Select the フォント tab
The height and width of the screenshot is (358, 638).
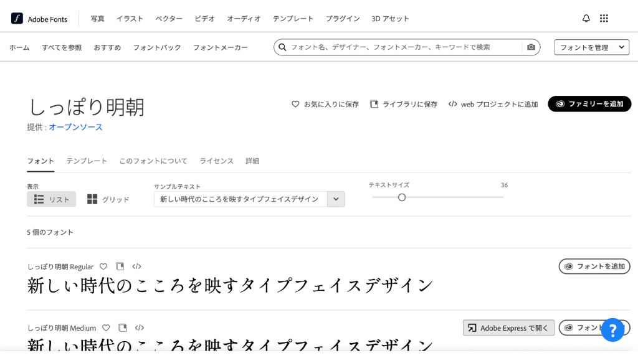pos(40,161)
